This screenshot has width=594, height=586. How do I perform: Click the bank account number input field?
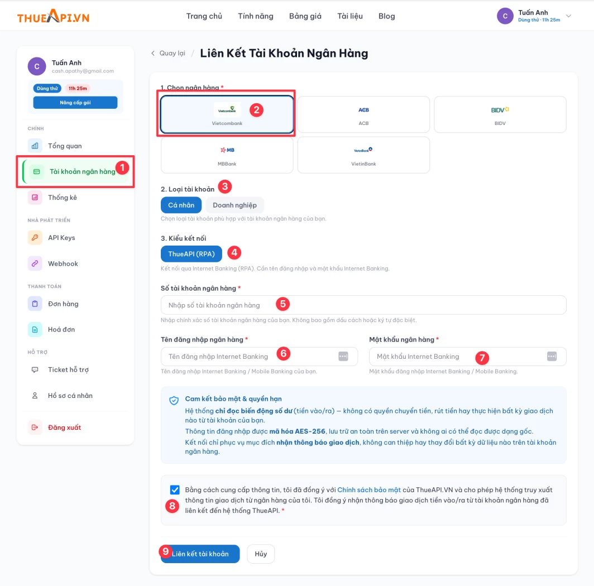click(x=363, y=305)
